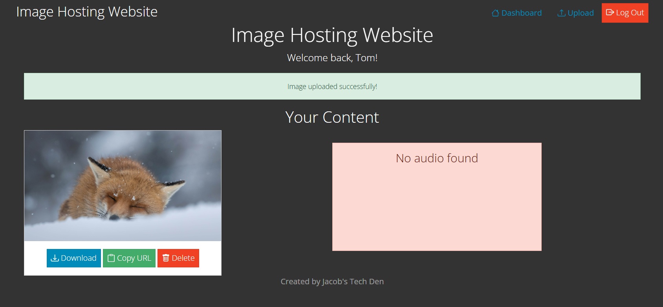Open the sleeping fox image thumbnail

tap(123, 186)
